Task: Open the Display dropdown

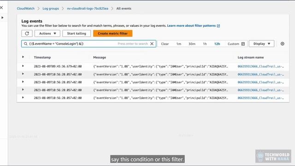Action: coord(261,44)
